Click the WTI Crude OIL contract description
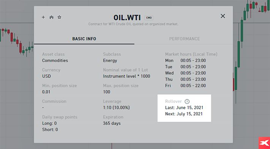270x149 pixels. (133, 24)
